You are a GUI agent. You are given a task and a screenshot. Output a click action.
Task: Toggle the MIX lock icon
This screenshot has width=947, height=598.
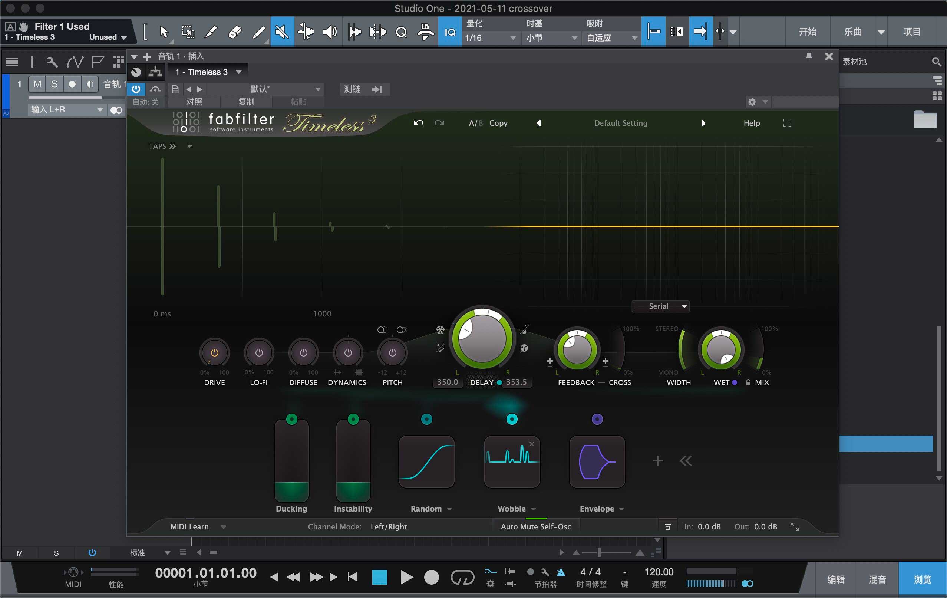tap(748, 382)
